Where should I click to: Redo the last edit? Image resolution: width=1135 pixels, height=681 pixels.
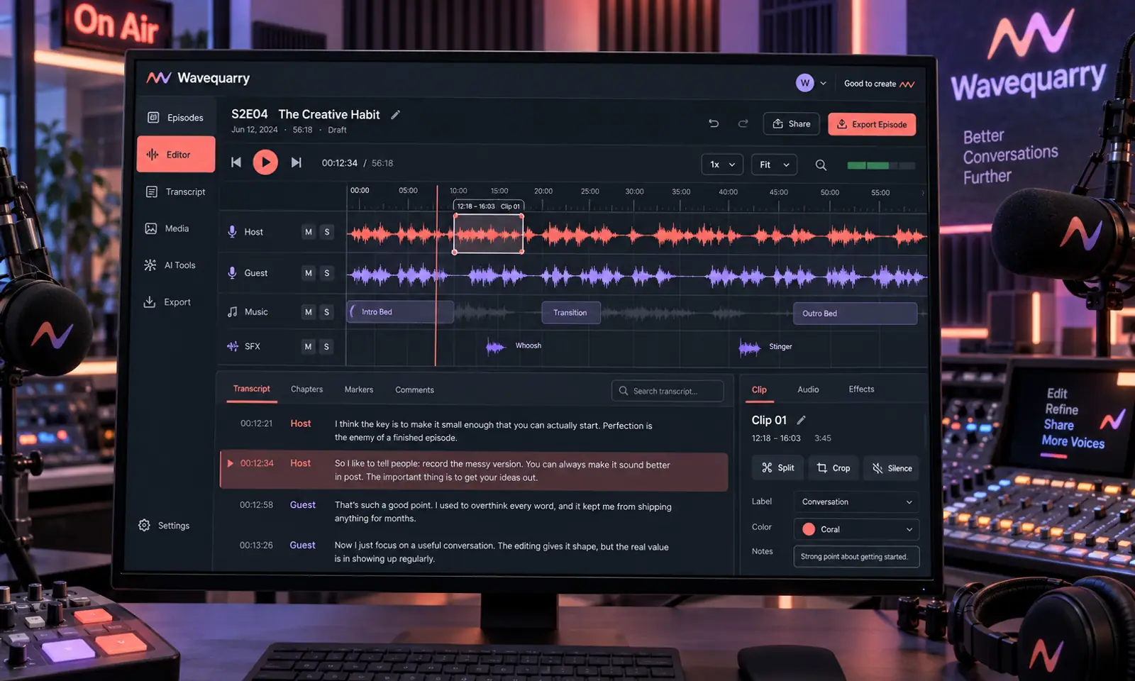point(743,123)
